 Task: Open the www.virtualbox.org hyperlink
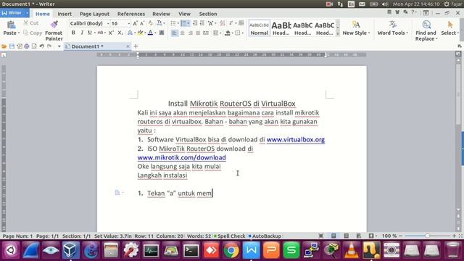click(296, 139)
